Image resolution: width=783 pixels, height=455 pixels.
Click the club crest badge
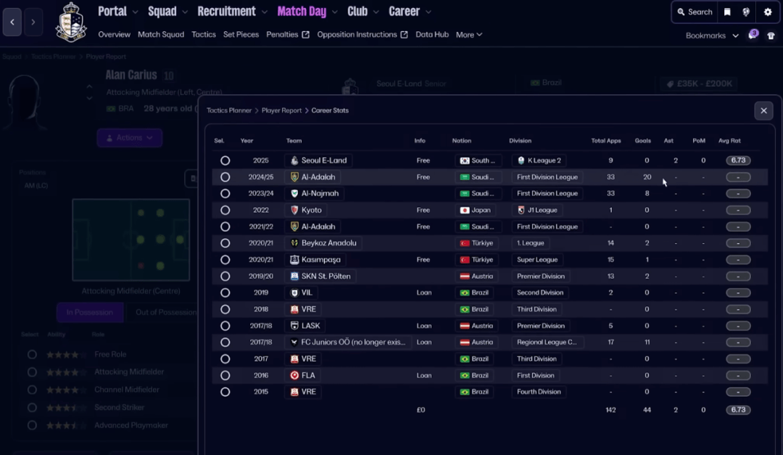[71, 22]
